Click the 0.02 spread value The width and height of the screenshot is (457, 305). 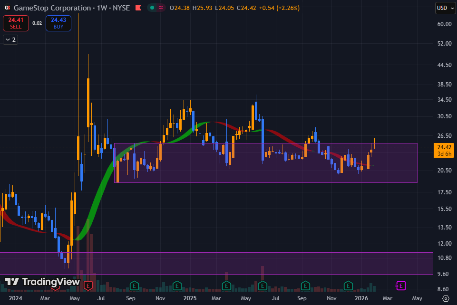click(x=37, y=23)
